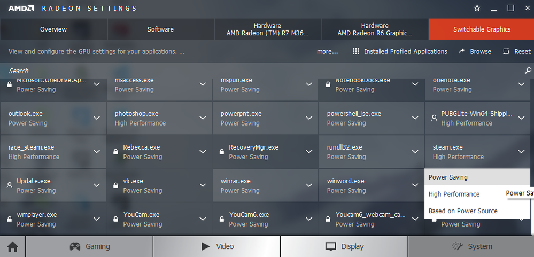
Task: Click the Display monitor icon
Action: pos(331,246)
